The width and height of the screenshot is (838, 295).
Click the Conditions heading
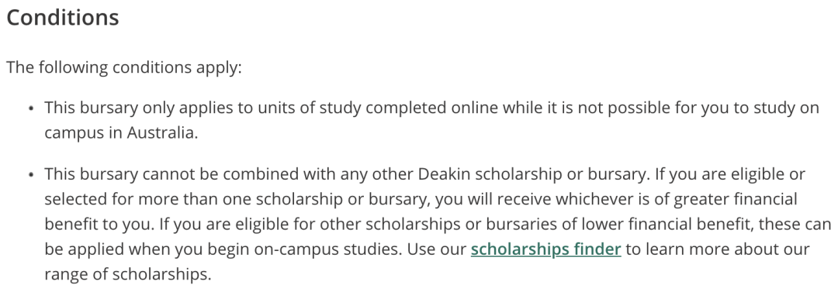[63, 18]
